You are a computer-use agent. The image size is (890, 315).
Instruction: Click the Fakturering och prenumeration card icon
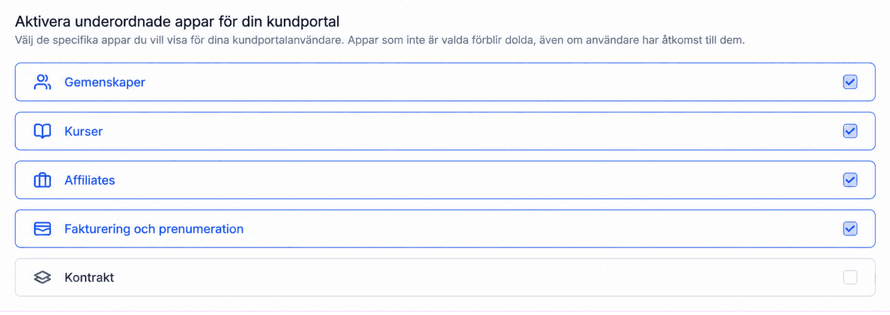click(x=43, y=229)
